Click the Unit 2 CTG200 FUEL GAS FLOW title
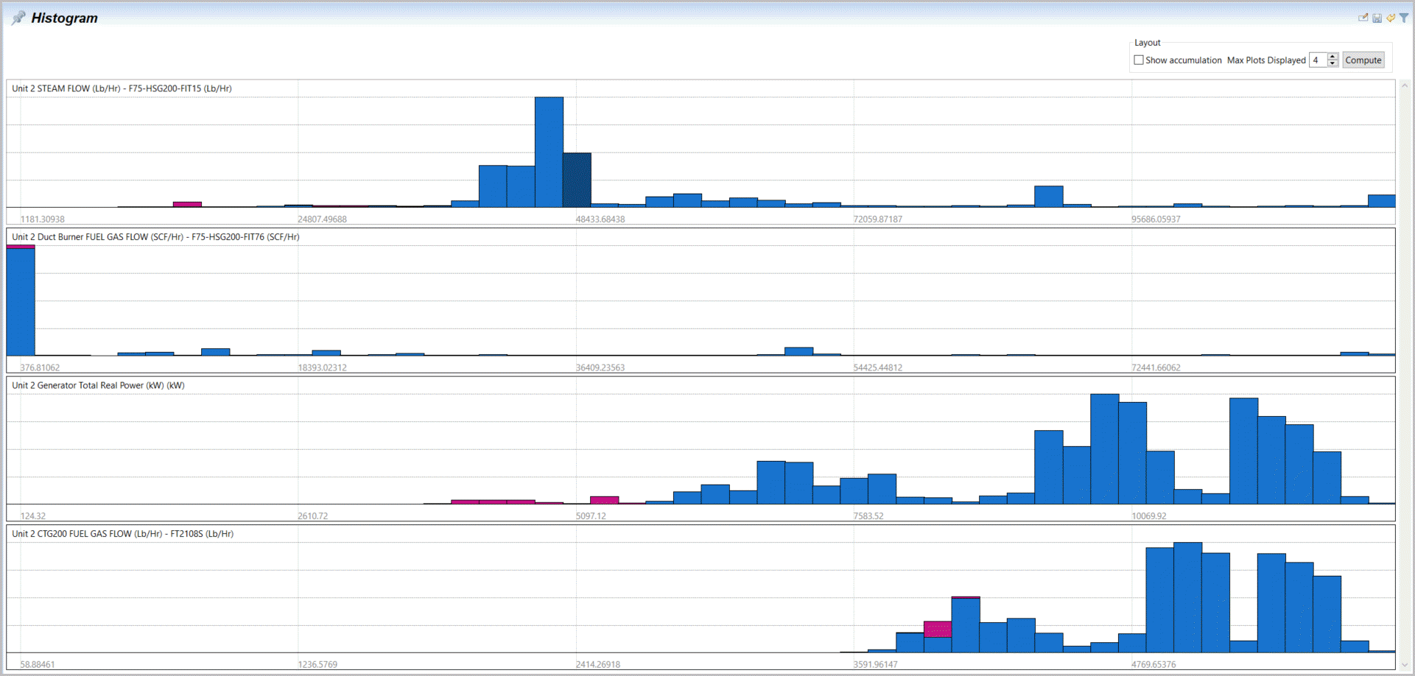The height and width of the screenshot is (676, 1415). pos(122,534)
